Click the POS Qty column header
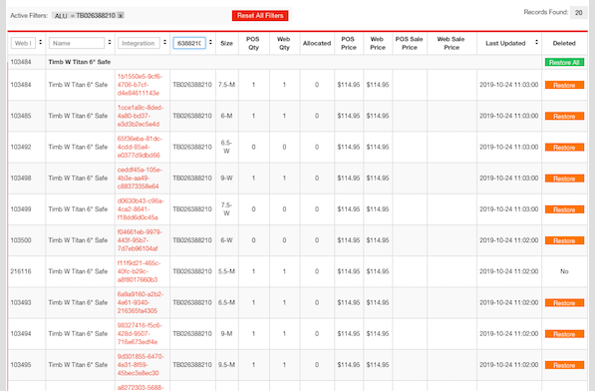 (253, 43)
